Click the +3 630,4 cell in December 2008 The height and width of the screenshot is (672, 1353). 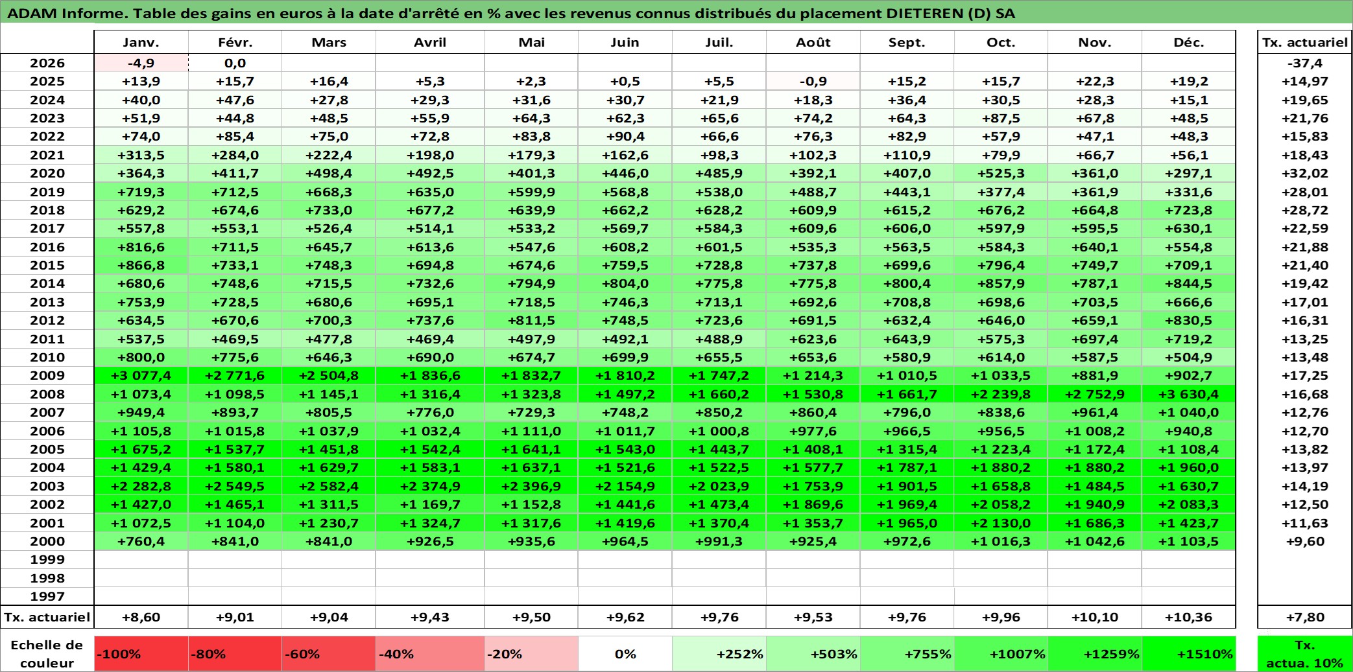click(x=1189, y=394)
